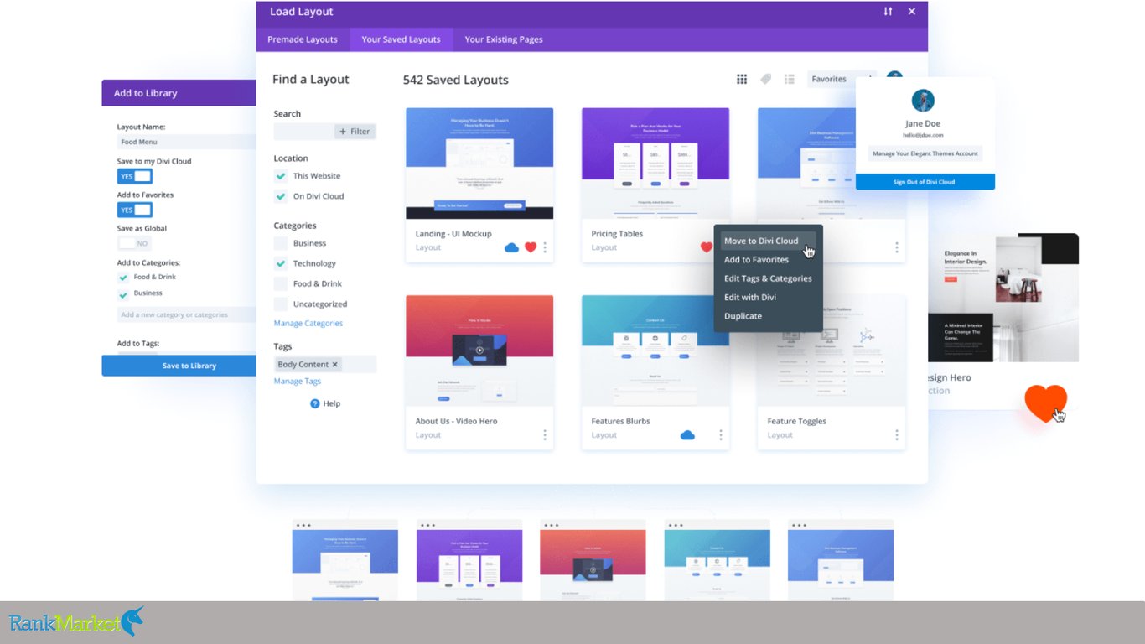Open three-dot menu on Features Blurbs card
This screenshot has height=644, width=1145.
[721, 435]
